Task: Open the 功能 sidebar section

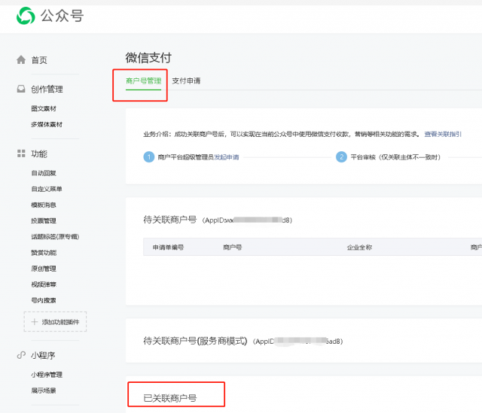Action: tap(39, 153)
